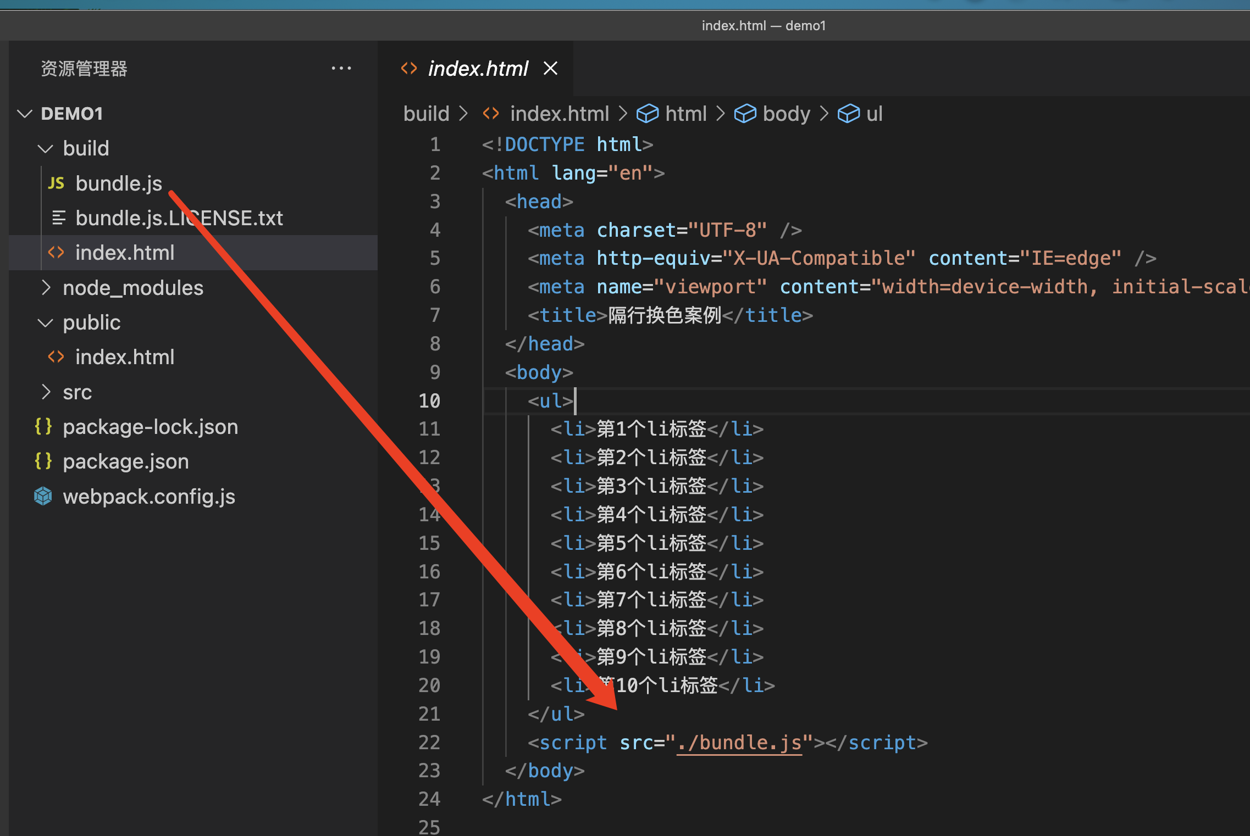Click the ul breadcrumb symbol

click(875, 114)
